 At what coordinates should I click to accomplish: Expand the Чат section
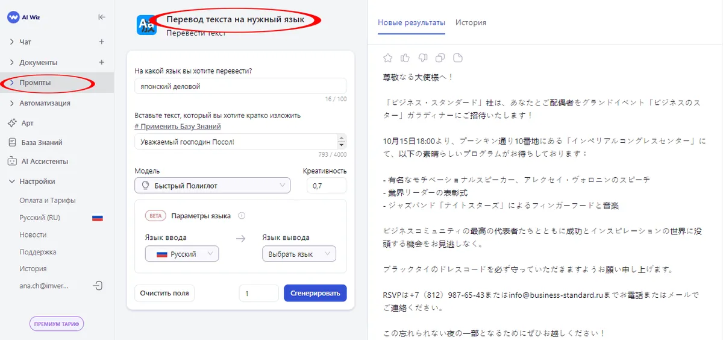pos(12,42)
